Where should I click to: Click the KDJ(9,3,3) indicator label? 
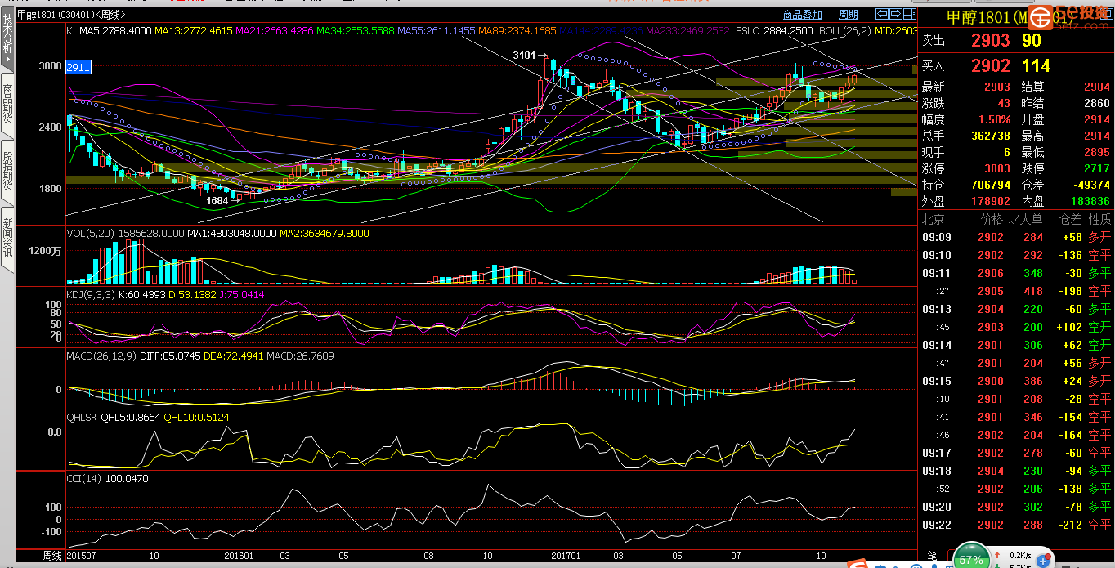click(92, 294)
